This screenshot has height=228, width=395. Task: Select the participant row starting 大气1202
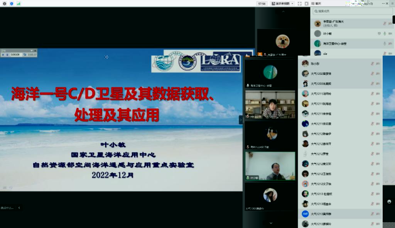(340, 74)
